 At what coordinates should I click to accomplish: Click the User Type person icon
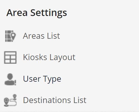coord(10,79)
